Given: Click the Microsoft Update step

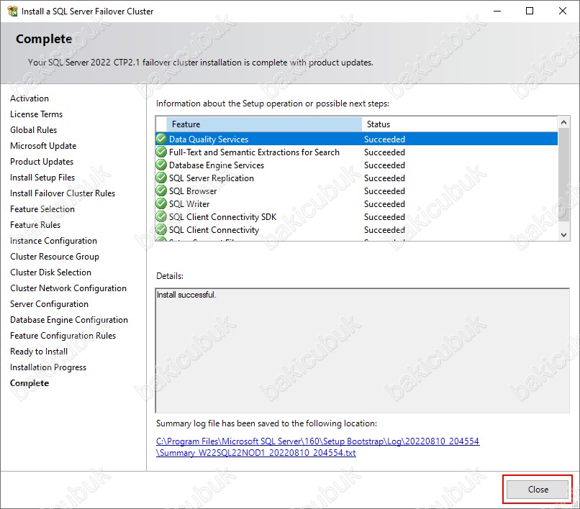Looking at the screenshot, I should (43, 146).
